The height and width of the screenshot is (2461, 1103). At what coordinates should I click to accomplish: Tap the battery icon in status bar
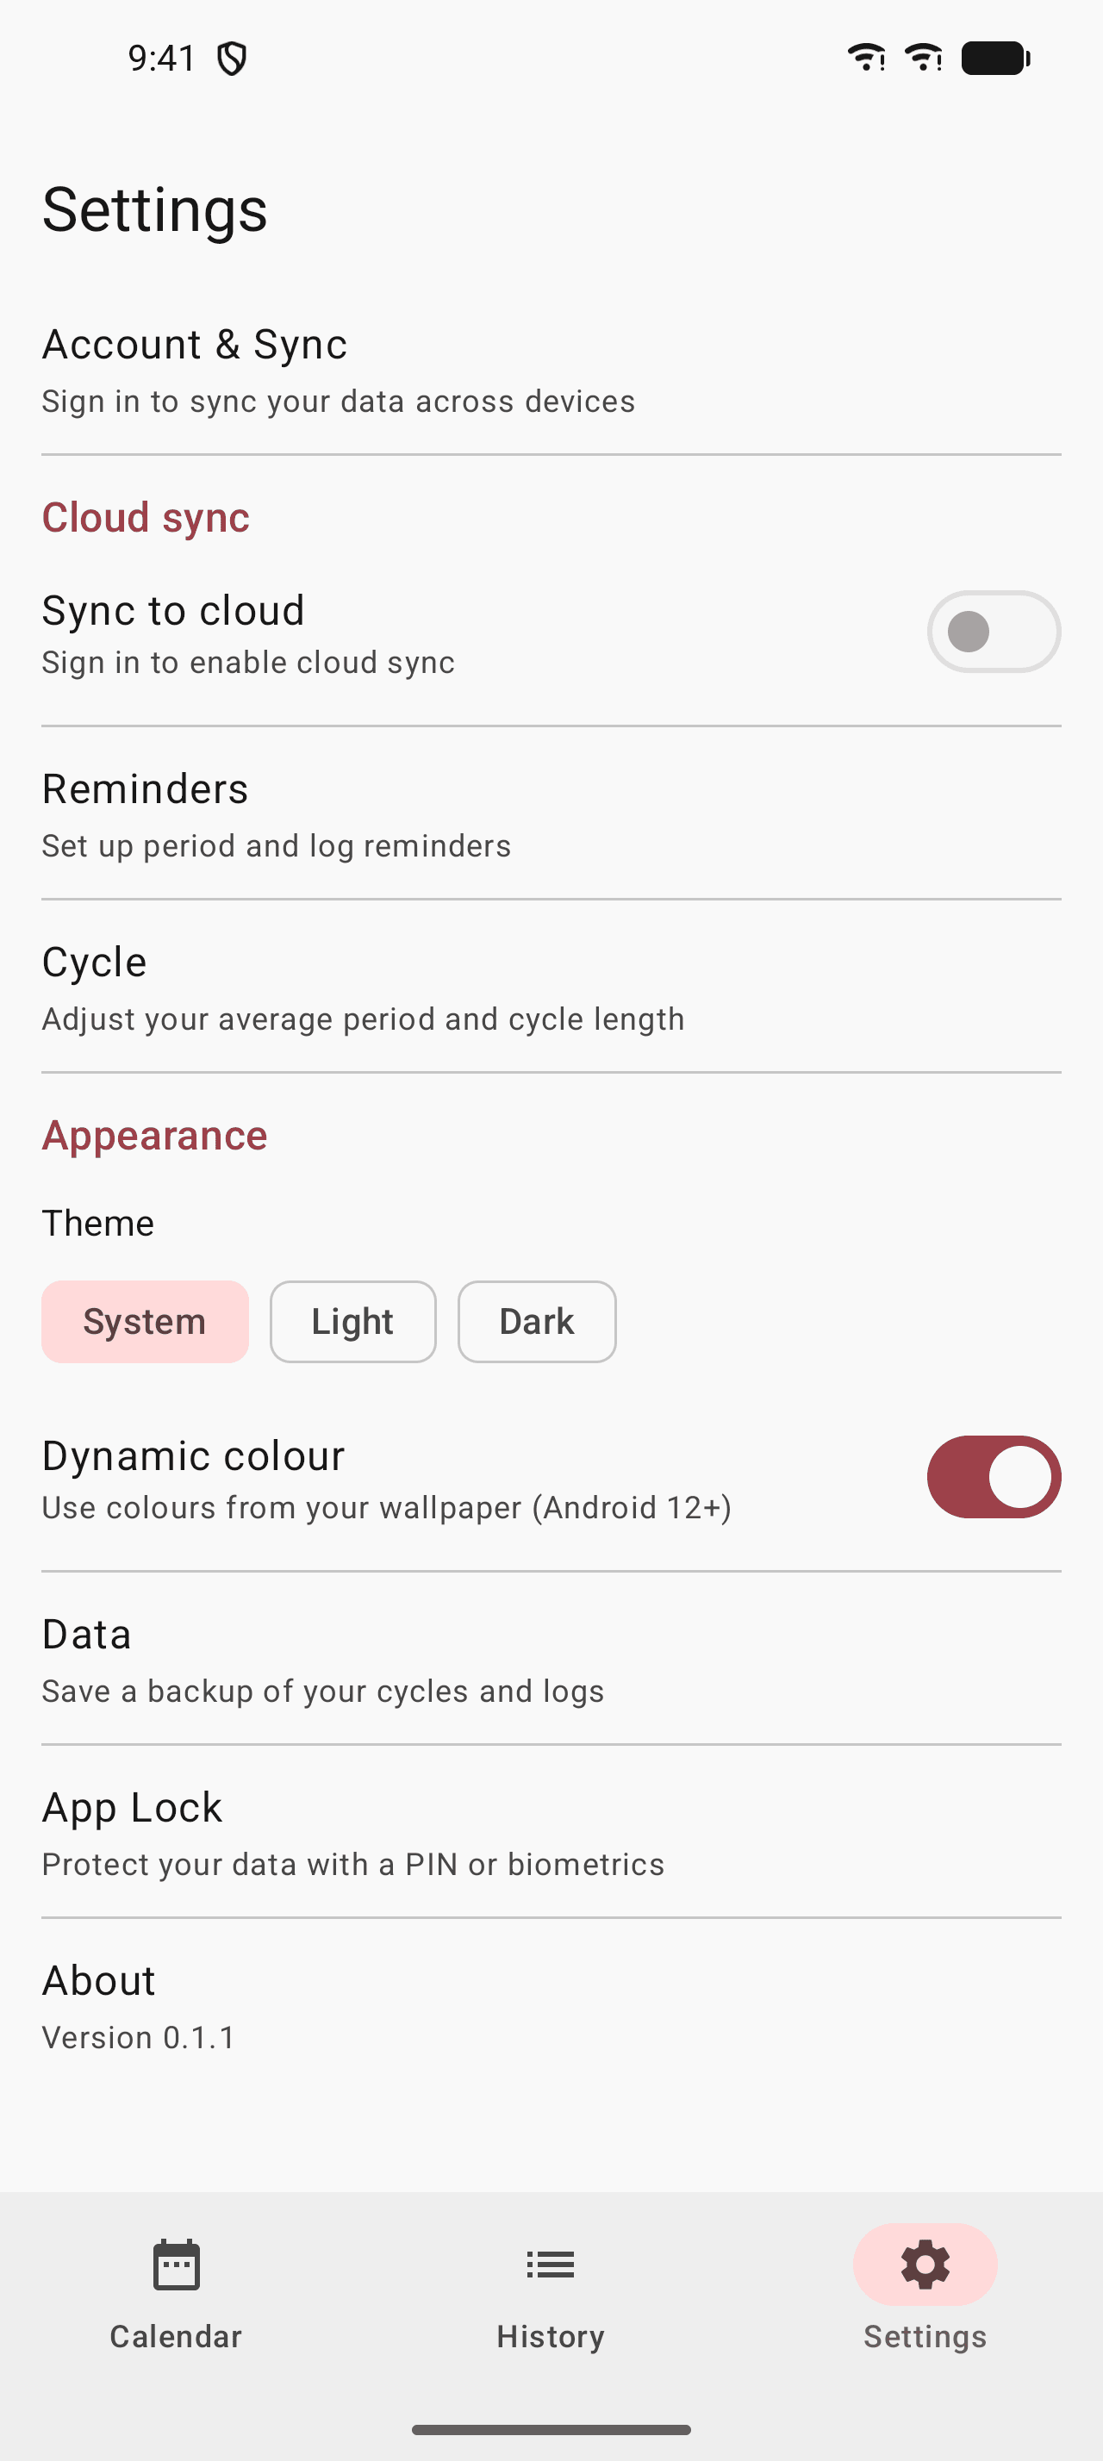pyautogui.click(x=994, y=59)
